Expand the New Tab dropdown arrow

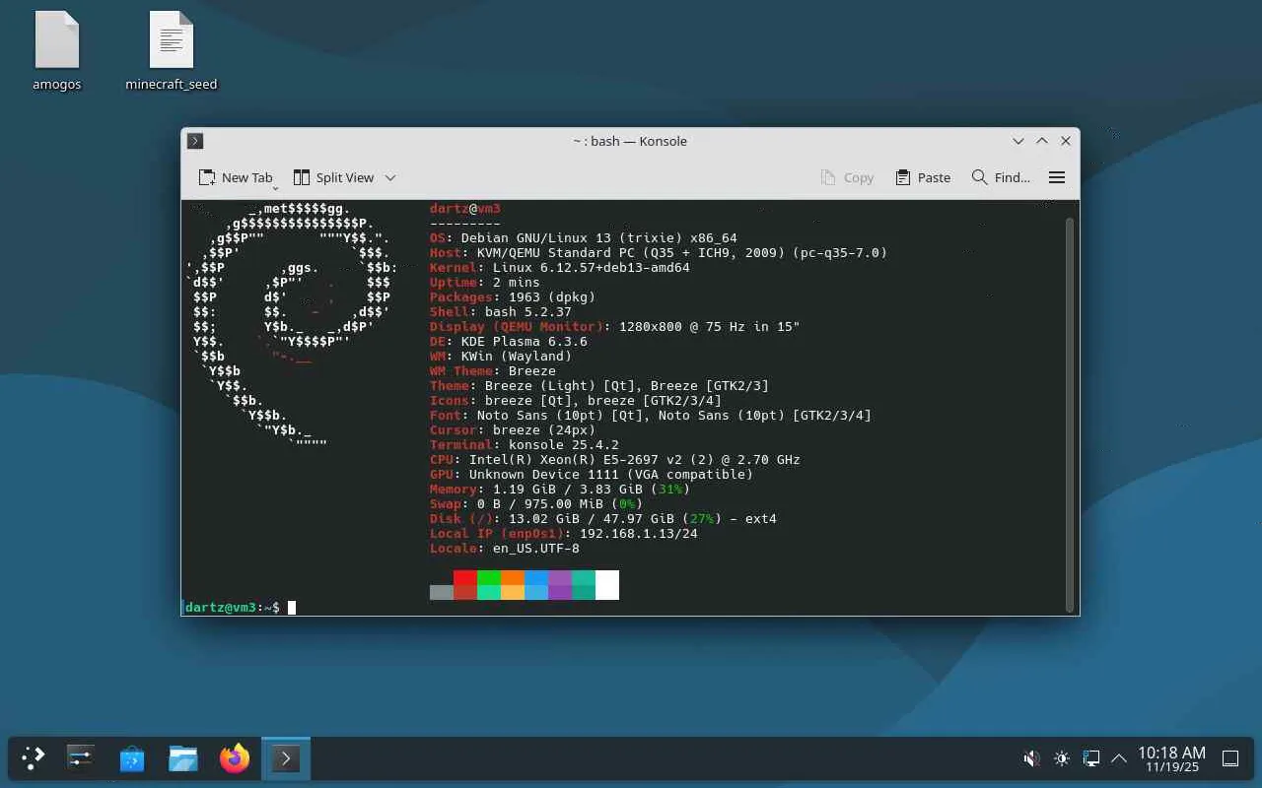pos(276,186)
